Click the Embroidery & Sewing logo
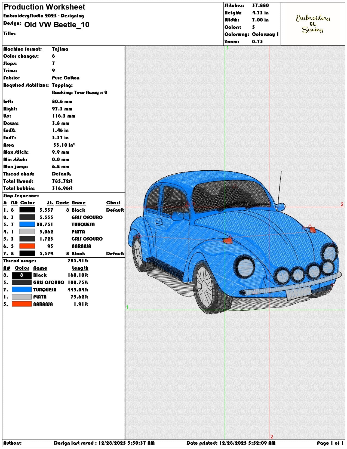The image size is (347, 449). 313,24
